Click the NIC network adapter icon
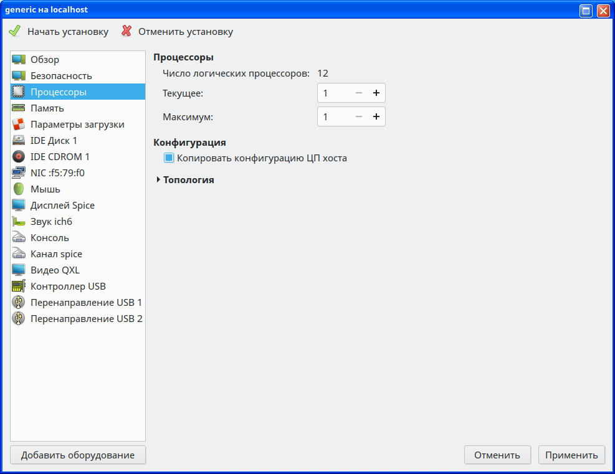This screenshot has width=615, height=474. point(19,173)
